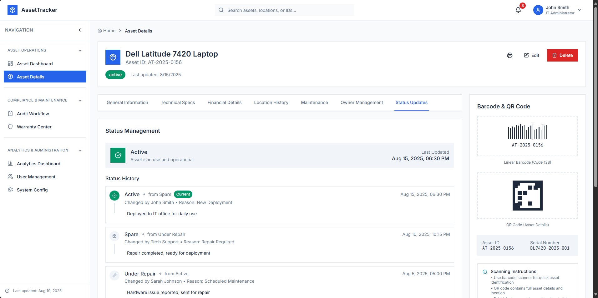Print asset using the printer icon
The height and width of the screenshot is (298, 598).
(x=510, y=55)
